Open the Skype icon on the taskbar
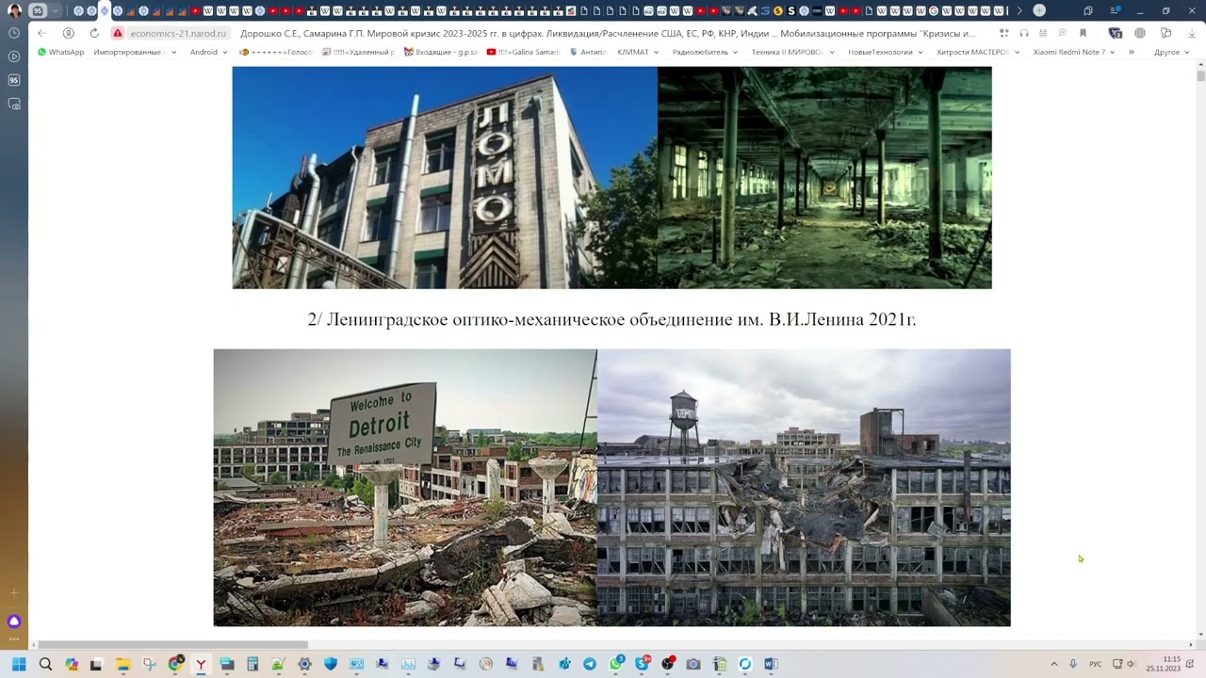The width and height of the screenshot is (1206, 678). pyautogui.click(x=642, y=664)
